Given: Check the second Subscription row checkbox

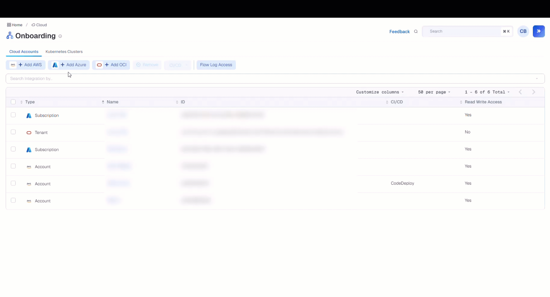Looking at the screenshot, I should [x=13, y=149].
